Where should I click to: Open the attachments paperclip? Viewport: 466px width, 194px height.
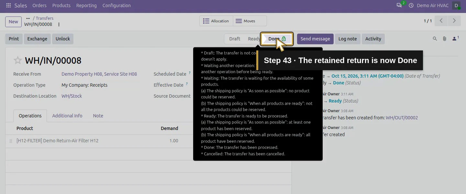pyautogui.click(x=445, y=39)
